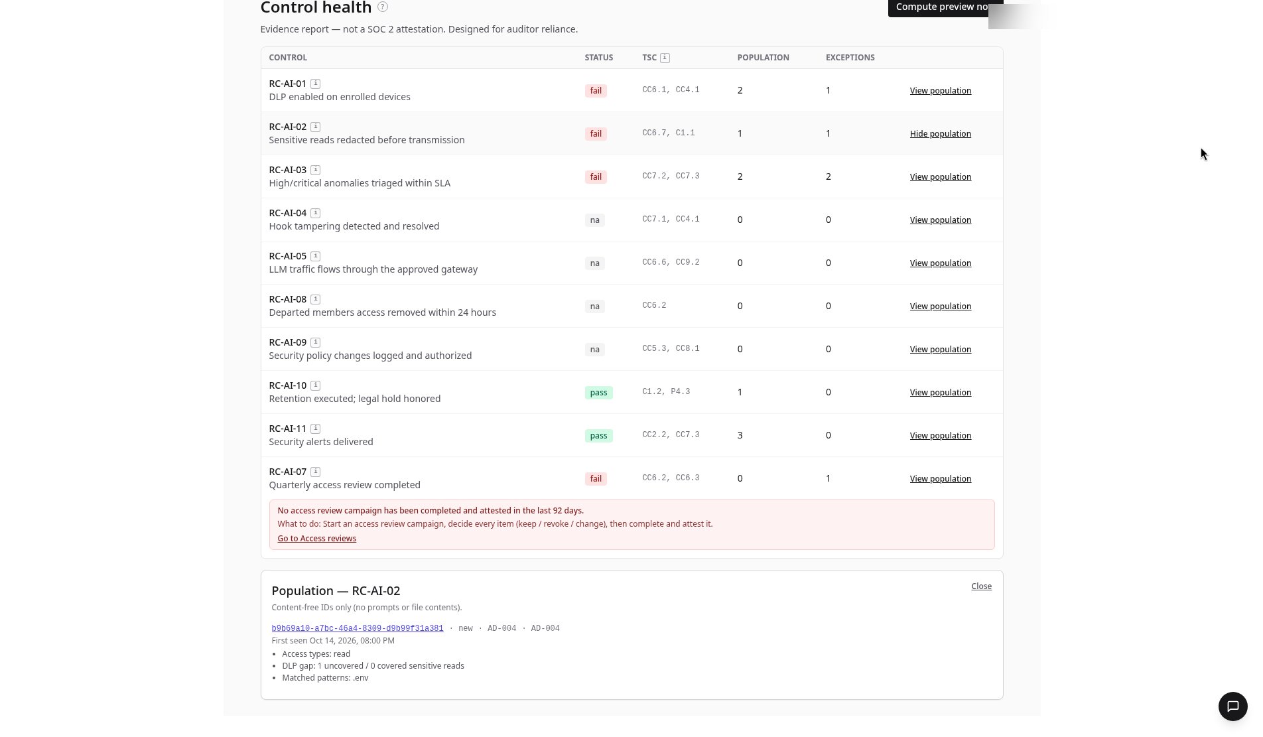The image size is (1263, 737).
Task: Click the info icon in TSC column header
Action: (665, 58)
